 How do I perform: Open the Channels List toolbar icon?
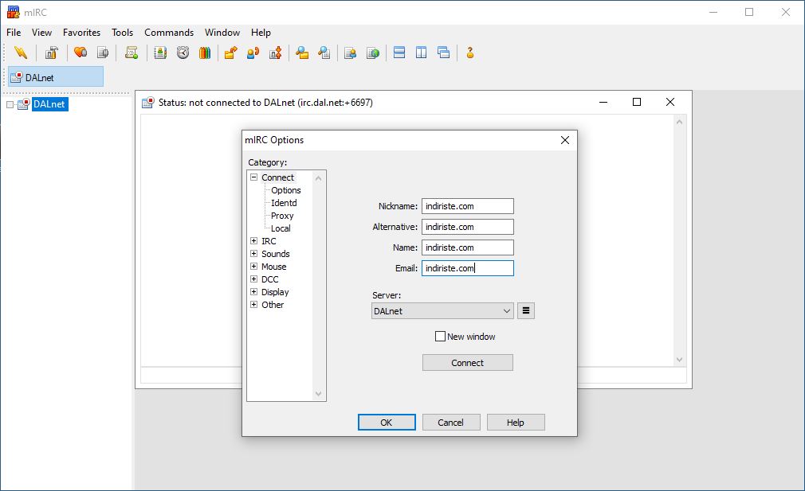[103, 53]
